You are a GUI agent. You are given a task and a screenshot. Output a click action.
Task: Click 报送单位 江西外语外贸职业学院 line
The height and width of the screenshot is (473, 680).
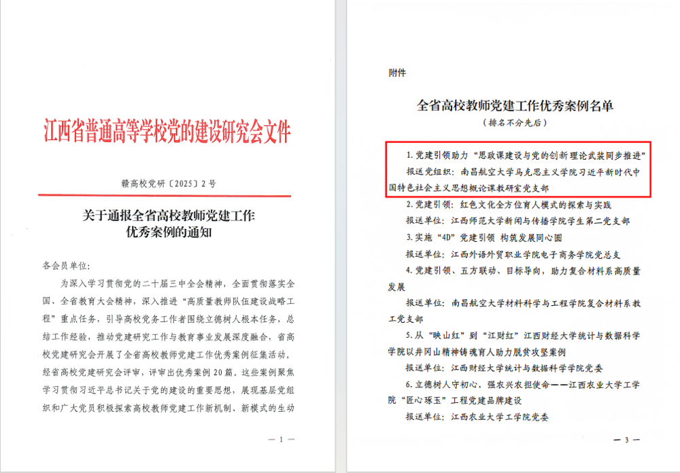[x=513, y=254]
